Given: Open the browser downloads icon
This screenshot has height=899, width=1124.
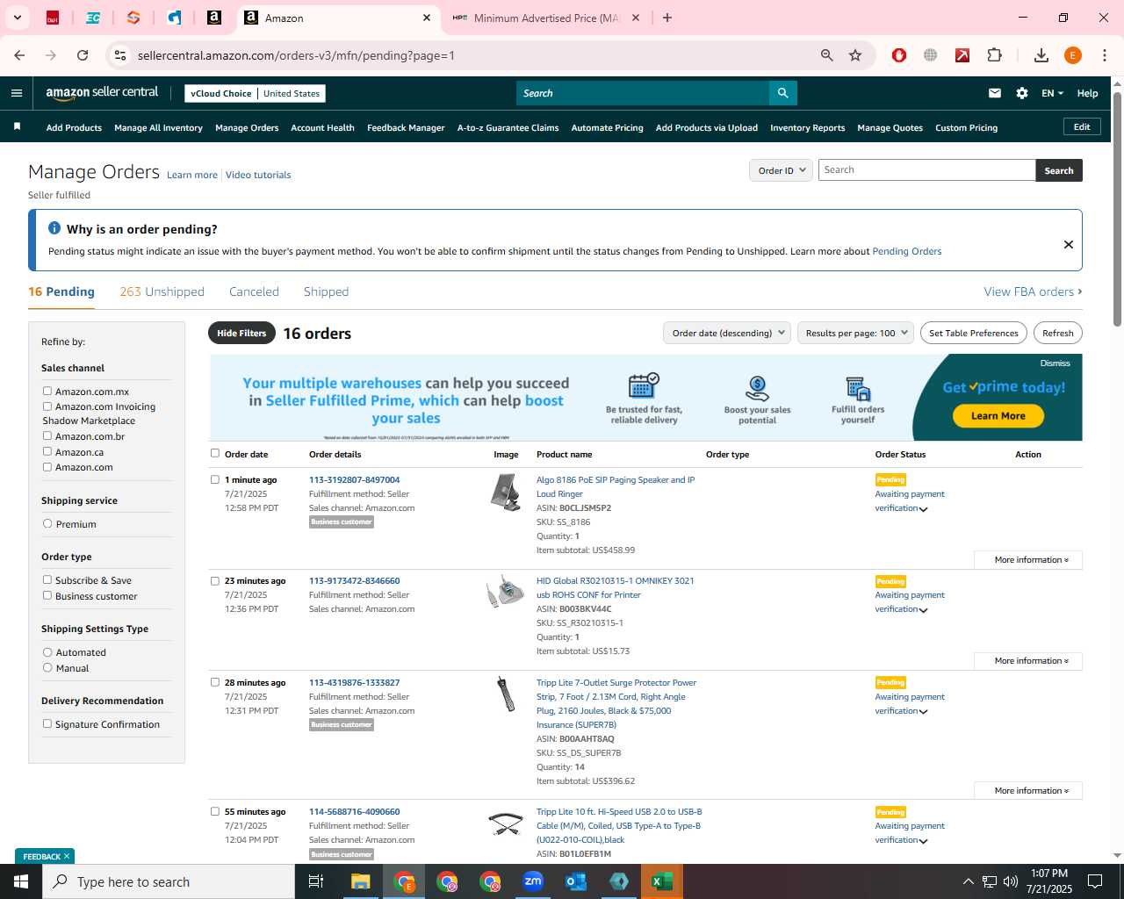Looking at the screenshot, I should 1041,55.
